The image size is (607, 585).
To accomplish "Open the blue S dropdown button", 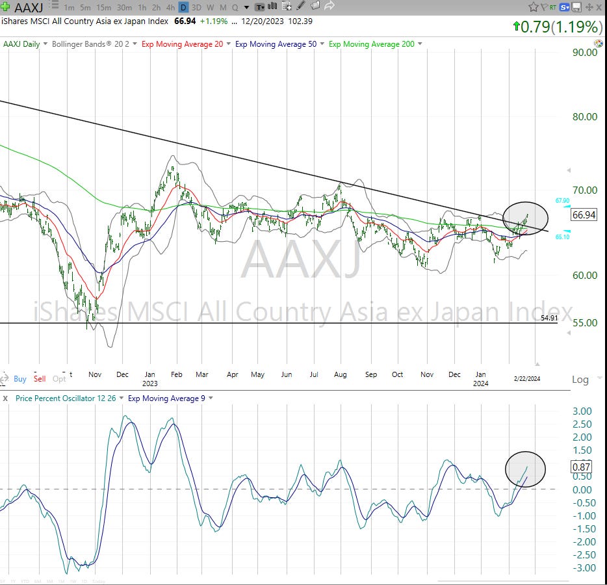I will pyautogui.click(x=564, y=7).
